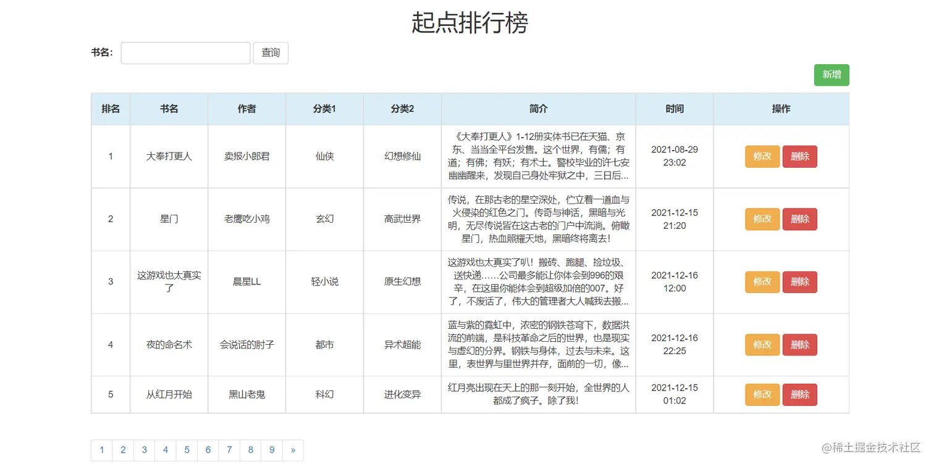
Task: Click the 进化变异 subcategory cell
Action: (x=403, y=395)
